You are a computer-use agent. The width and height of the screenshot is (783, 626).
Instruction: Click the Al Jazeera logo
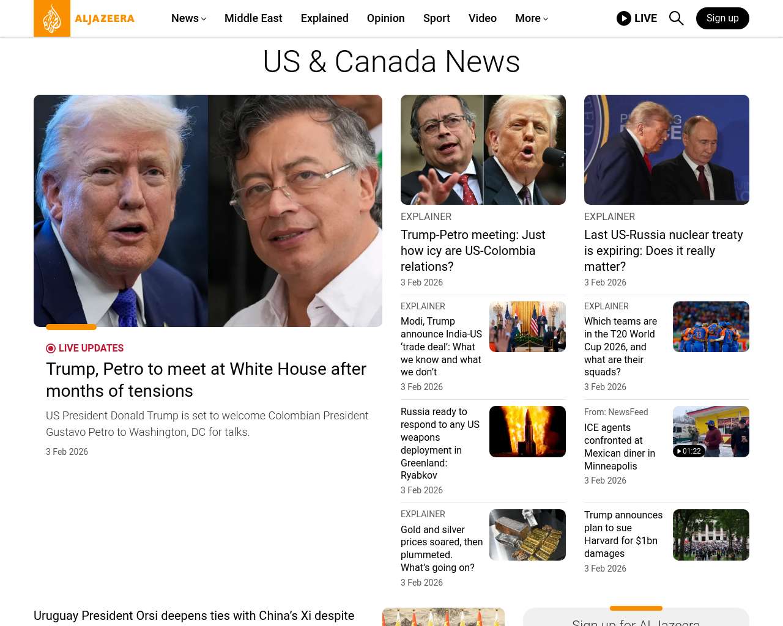[x=84, y=18]
